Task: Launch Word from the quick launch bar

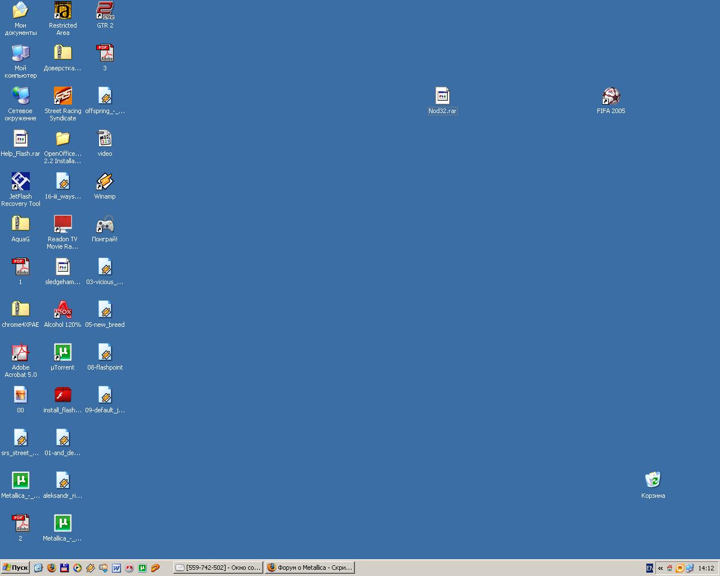Action: coord(116,568)
